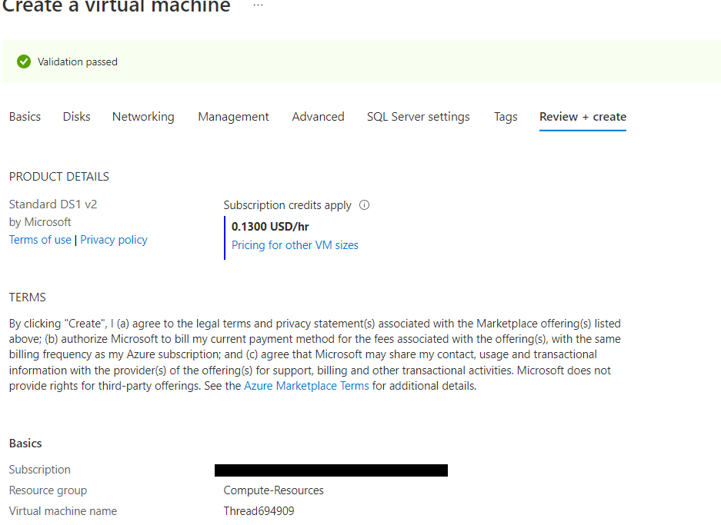Open the ellipsis menu beside page title
721x525 pixels.
pyautogui.click(x=258, y=5)
